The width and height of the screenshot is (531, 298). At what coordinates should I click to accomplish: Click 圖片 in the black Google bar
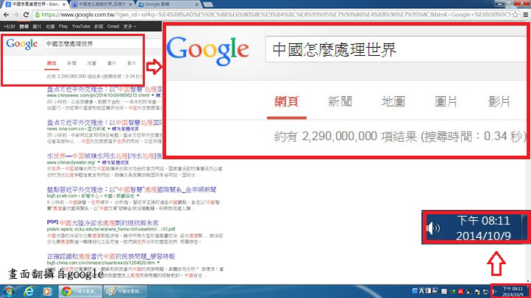coord(37,26)
